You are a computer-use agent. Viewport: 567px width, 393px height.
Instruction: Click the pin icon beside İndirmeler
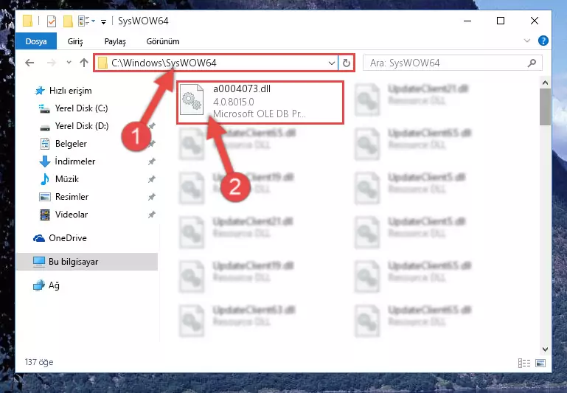[x=151, y=161]
